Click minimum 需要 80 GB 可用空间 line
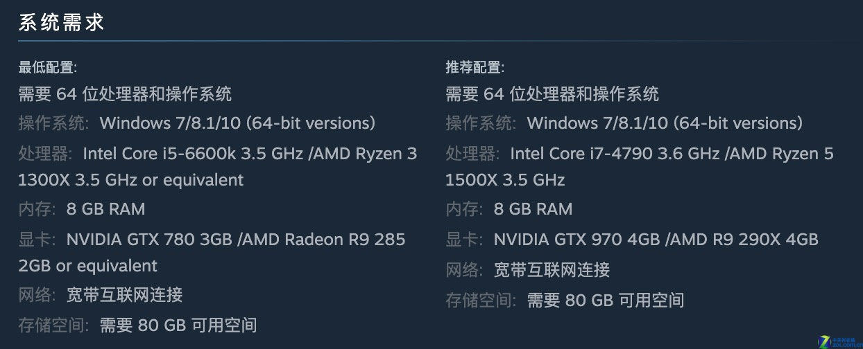The width and height of the screenshot is (863, 349). 137,325
